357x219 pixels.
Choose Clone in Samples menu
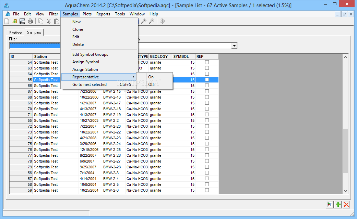(100, 29)
